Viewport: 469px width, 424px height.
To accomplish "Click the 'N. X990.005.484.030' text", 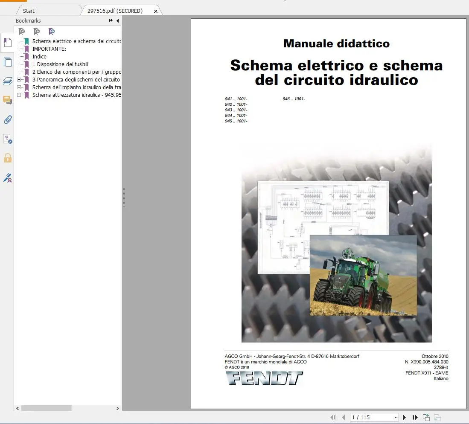I will pos(426,362).
